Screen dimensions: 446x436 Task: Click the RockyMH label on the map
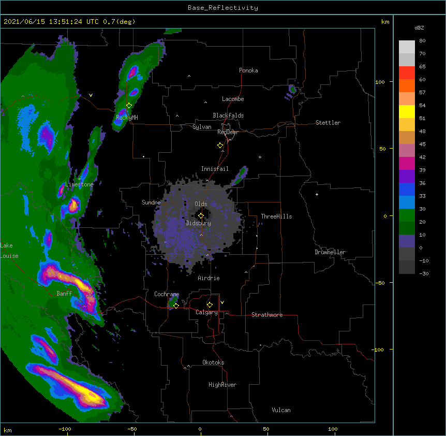point(127,117)
